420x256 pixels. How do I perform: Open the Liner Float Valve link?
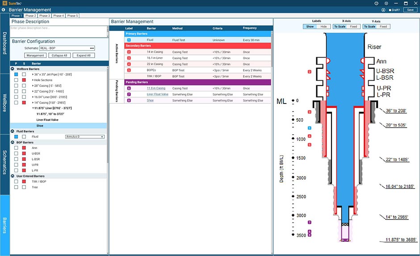tap(157, 94)
